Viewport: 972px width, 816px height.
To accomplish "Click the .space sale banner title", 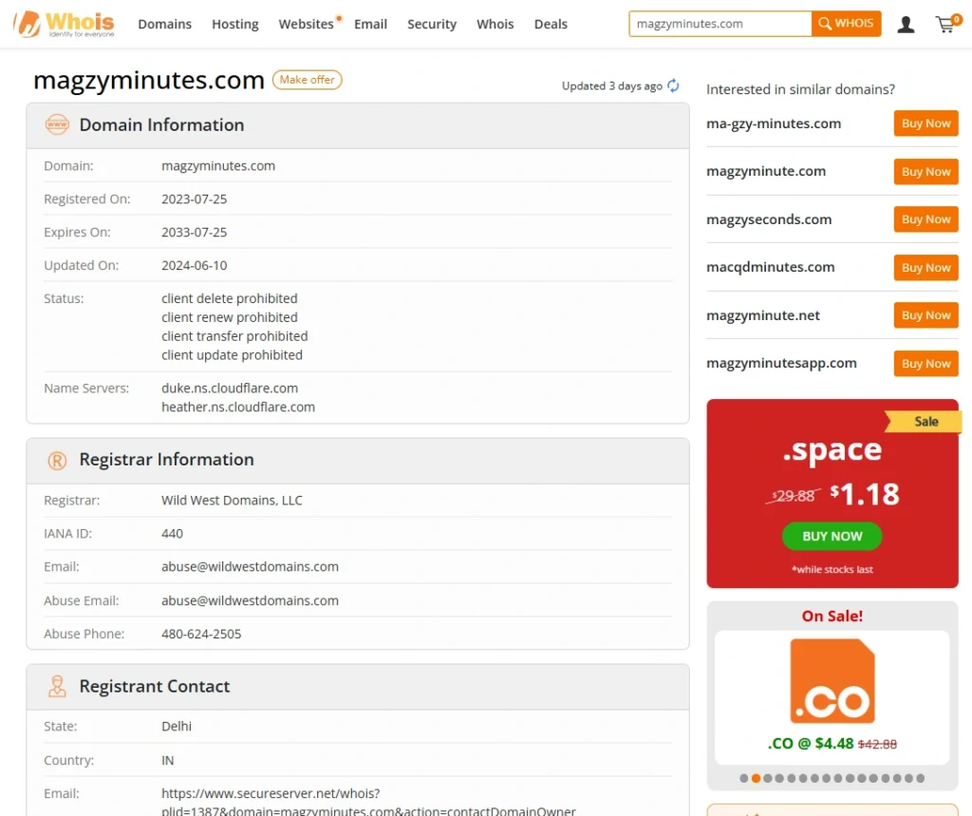I will 832,450.
